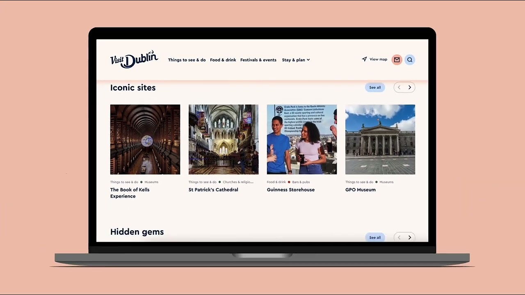Open Guinness Storehouse title link
The image size is (525, 295).
point(291,190)
